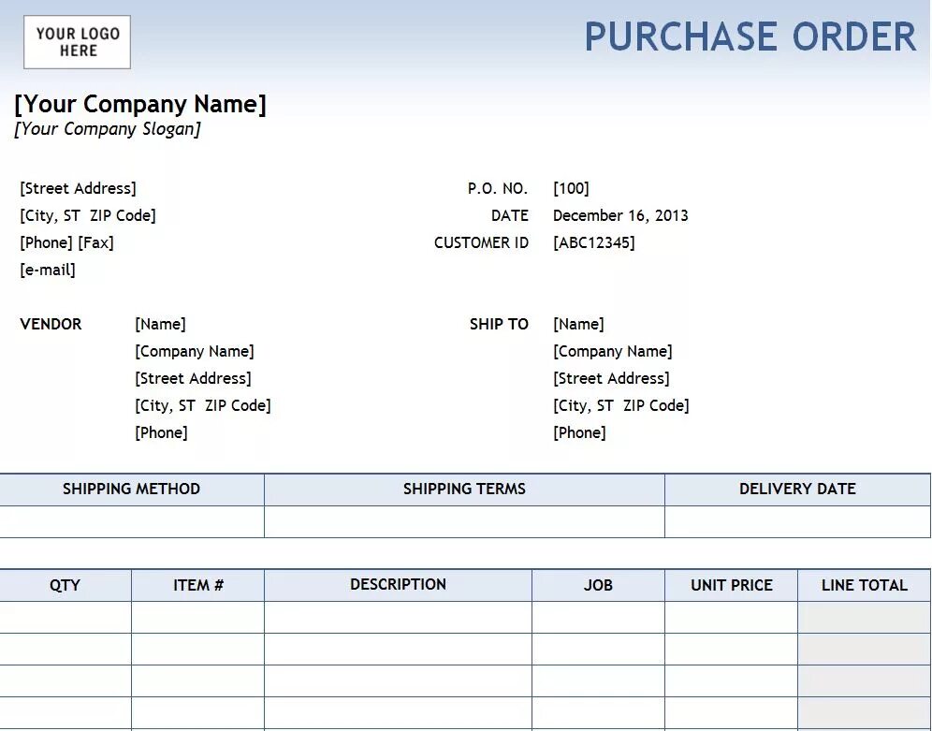Click the vendor [City, ST ZIP Code] placeholder

click(203, 405)
